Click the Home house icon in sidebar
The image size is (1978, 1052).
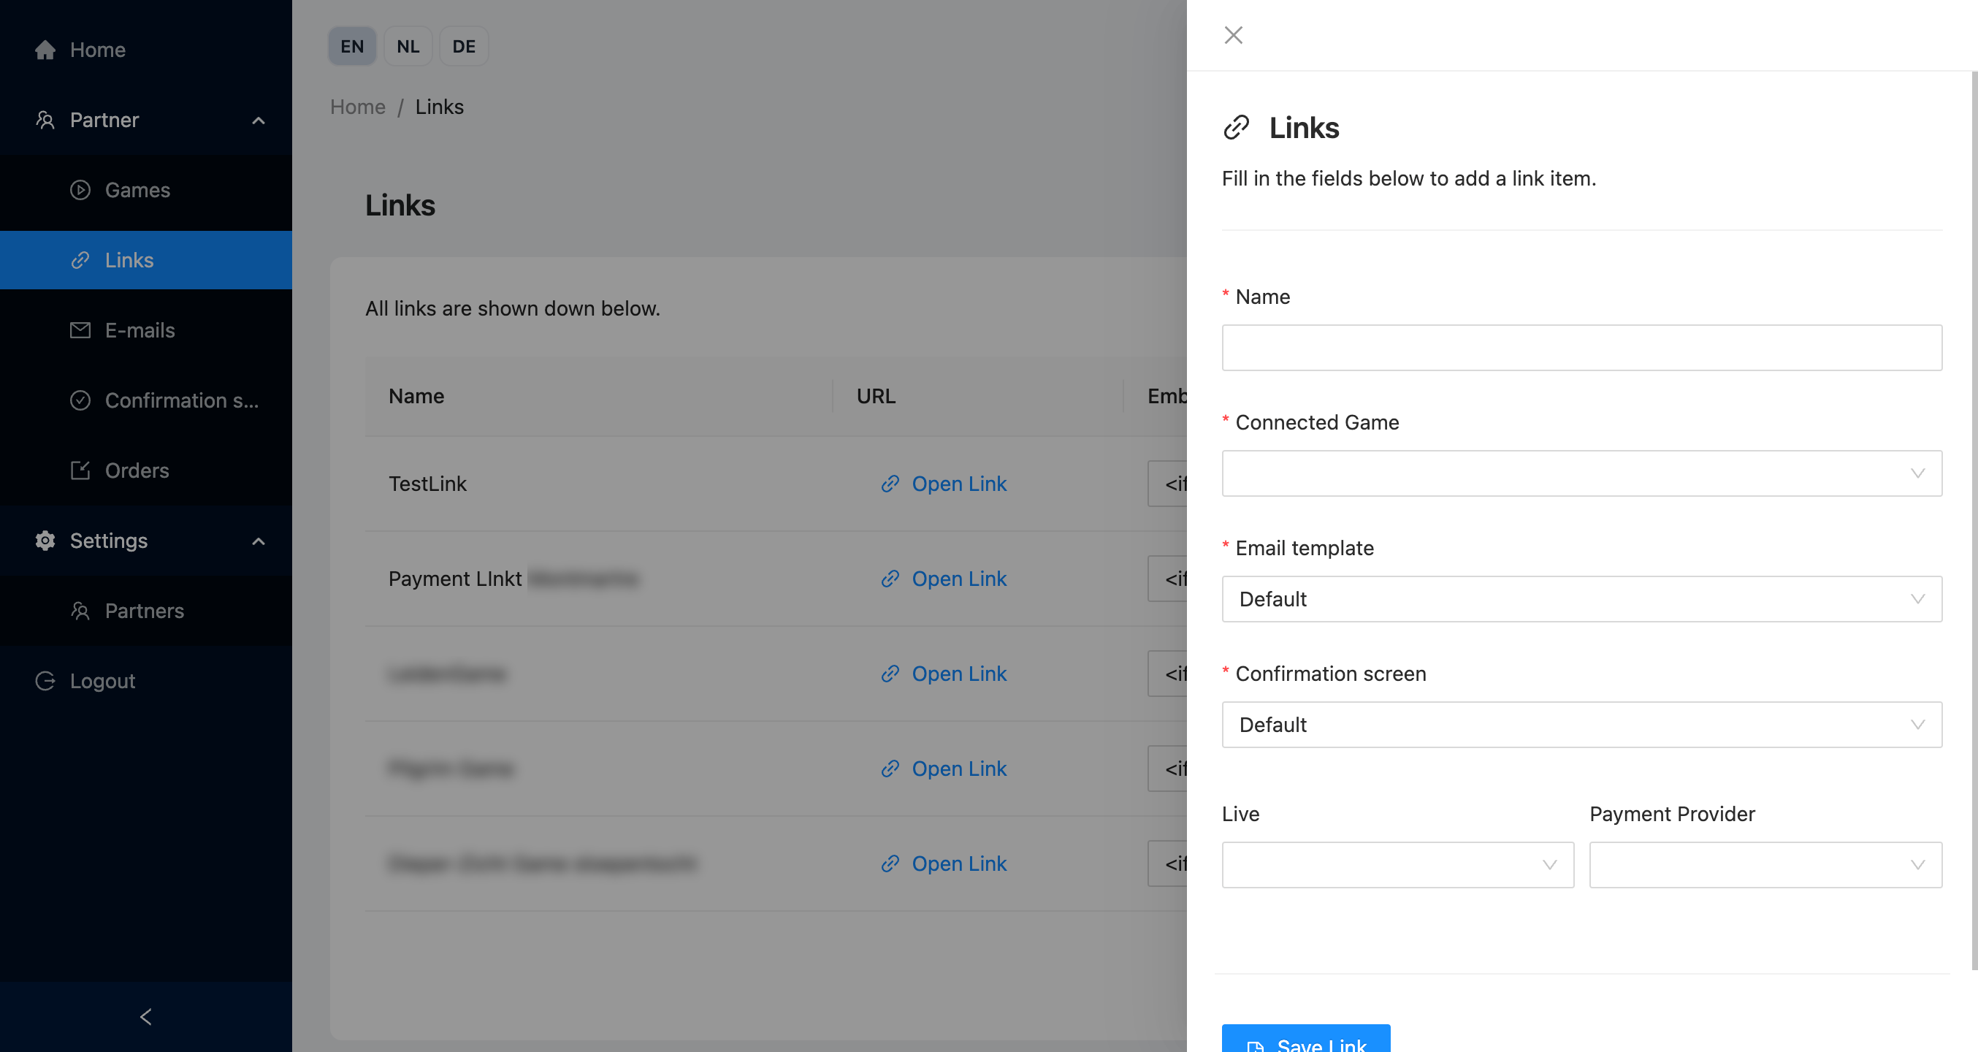[x=45, y=50]
